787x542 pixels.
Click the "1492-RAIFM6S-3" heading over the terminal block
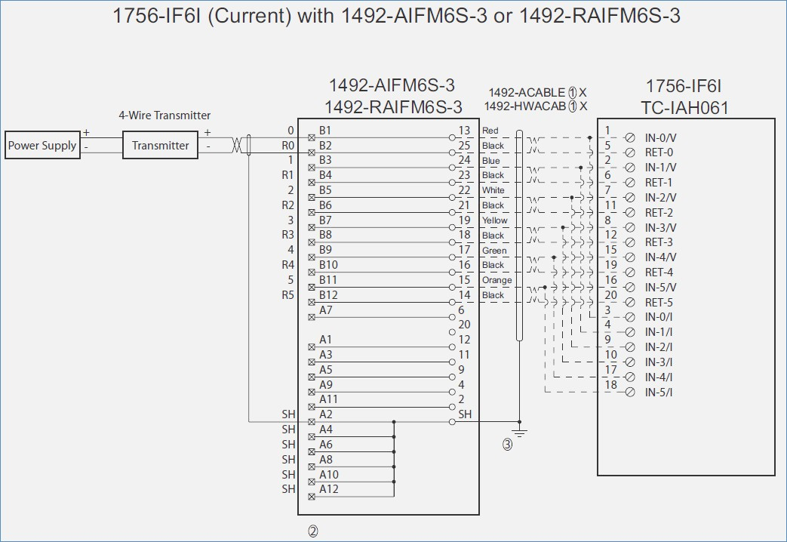click(393, 107)
